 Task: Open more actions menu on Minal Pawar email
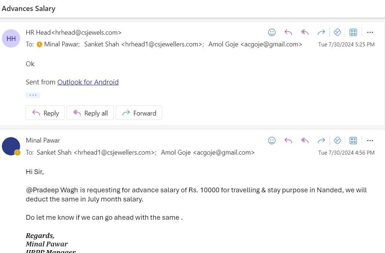pos(370,141)
